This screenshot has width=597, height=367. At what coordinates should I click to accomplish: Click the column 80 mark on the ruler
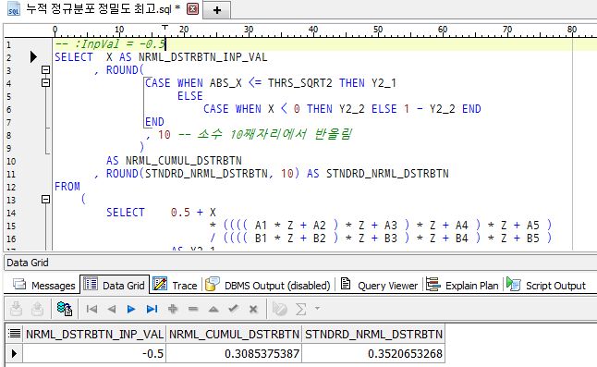(x=572, y=30)
